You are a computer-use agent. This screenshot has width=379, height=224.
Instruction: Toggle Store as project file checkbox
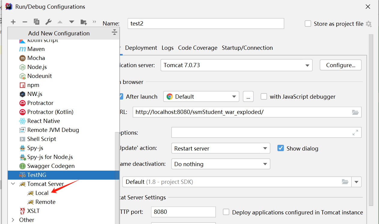click(308, 24)
